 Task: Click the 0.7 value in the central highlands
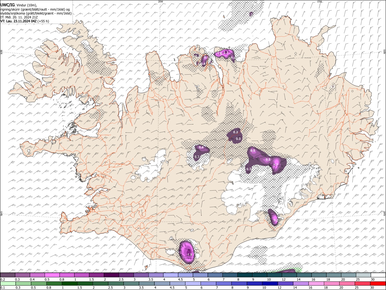[x=275, y=165]
